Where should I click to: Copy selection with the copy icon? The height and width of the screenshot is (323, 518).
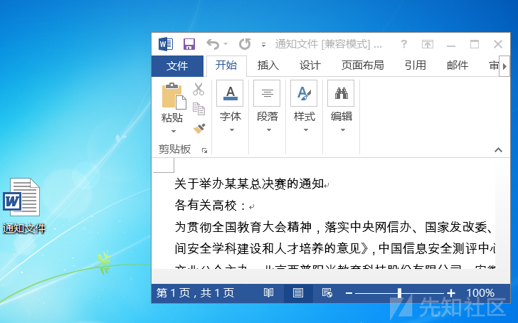click(x=199, y=109)
